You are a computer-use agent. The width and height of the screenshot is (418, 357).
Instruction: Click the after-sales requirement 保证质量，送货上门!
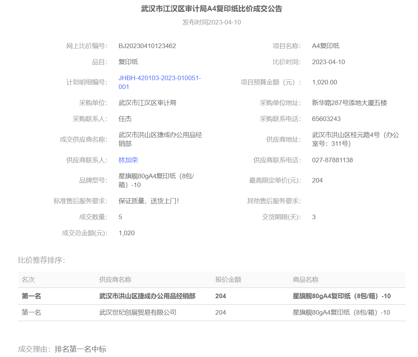(148, 201)
